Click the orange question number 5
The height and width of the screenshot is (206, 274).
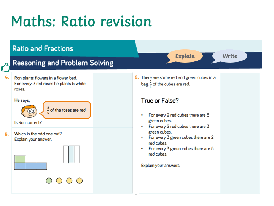click(x=6, y=135)
